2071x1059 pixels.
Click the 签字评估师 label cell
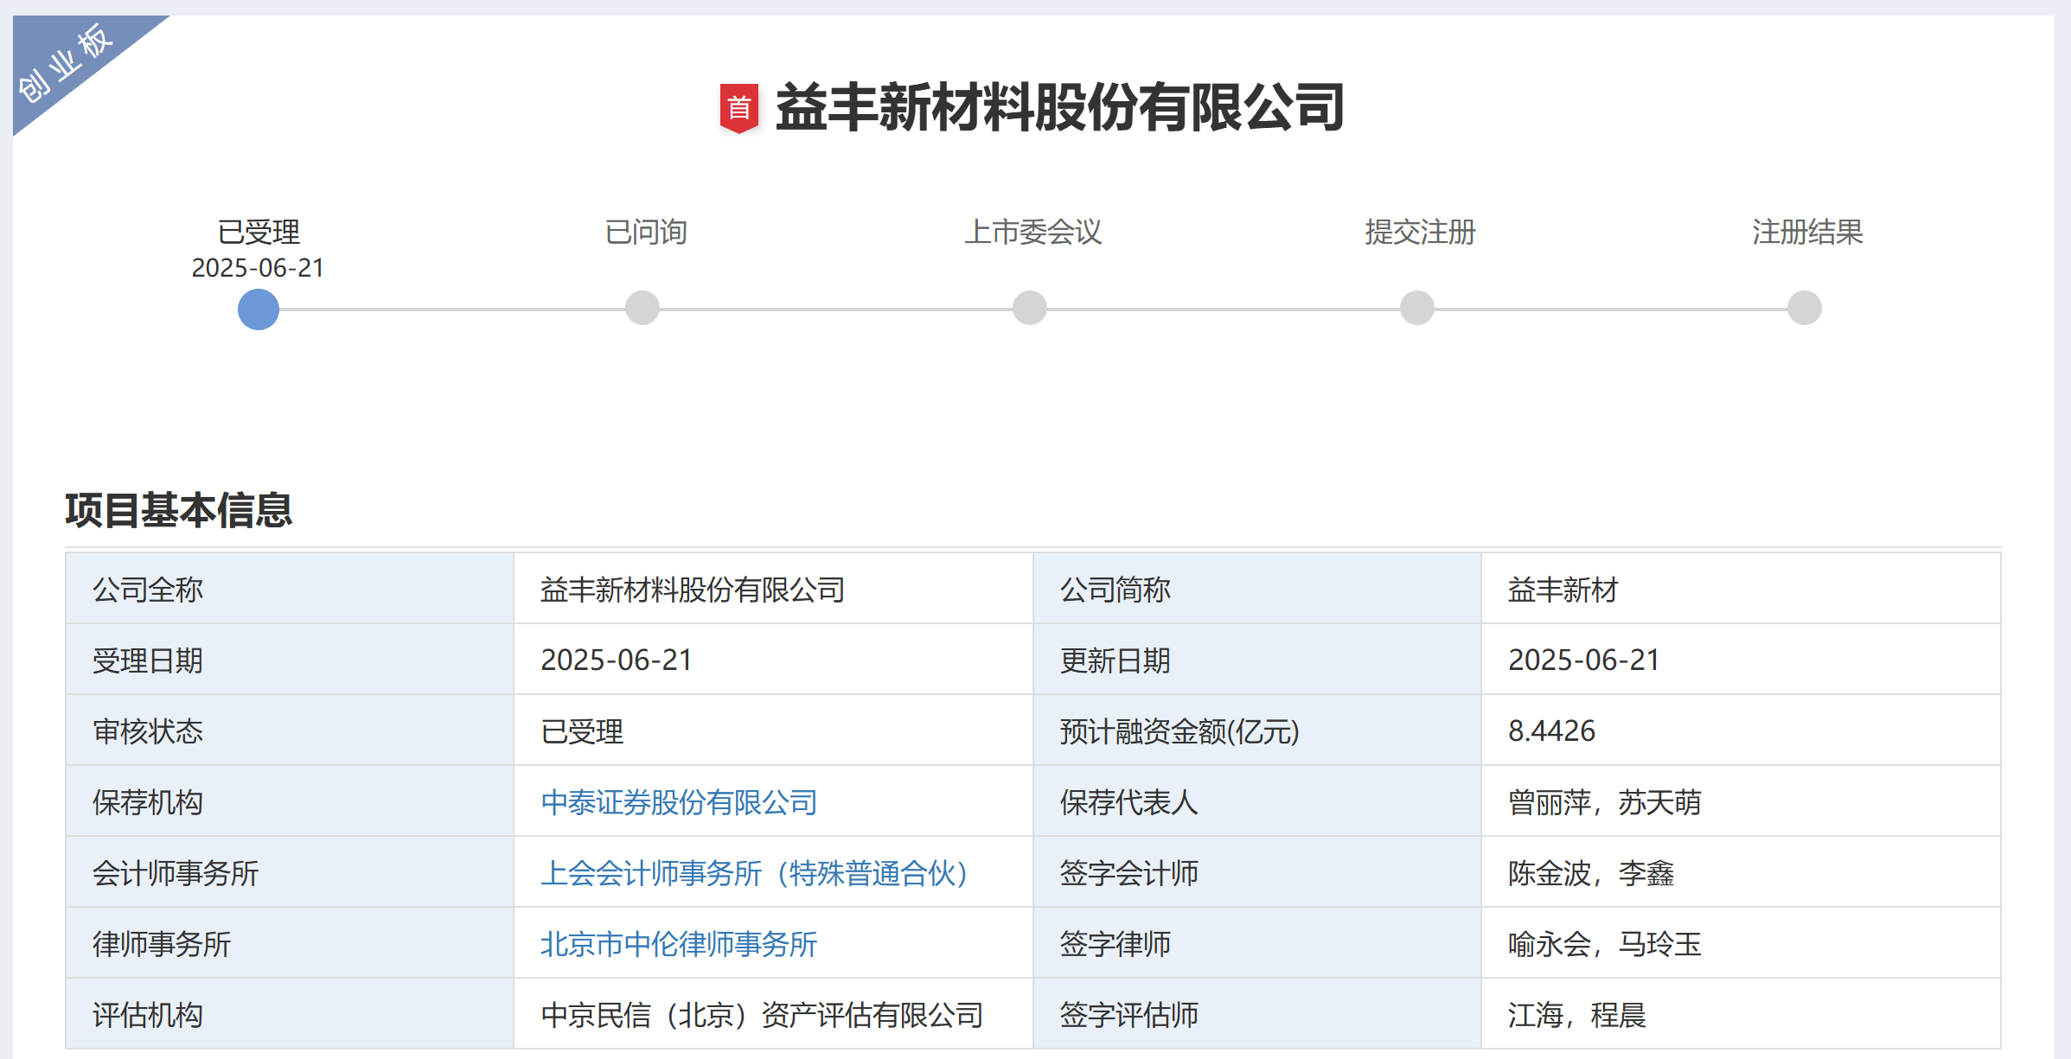[x=1257, y=1014]
